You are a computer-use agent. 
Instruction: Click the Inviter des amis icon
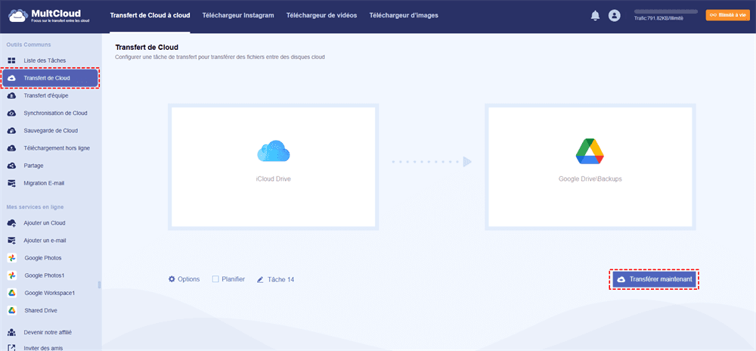click(x=11, y=348)
